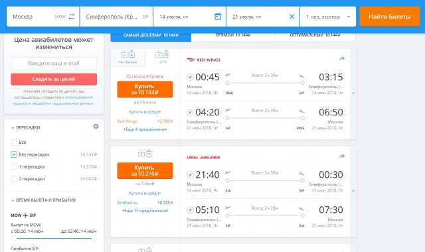The image size is (425, 252).
Task: Click the flight info icon next to 05:10
Action: pyautogui.click(x=190, y=210)
